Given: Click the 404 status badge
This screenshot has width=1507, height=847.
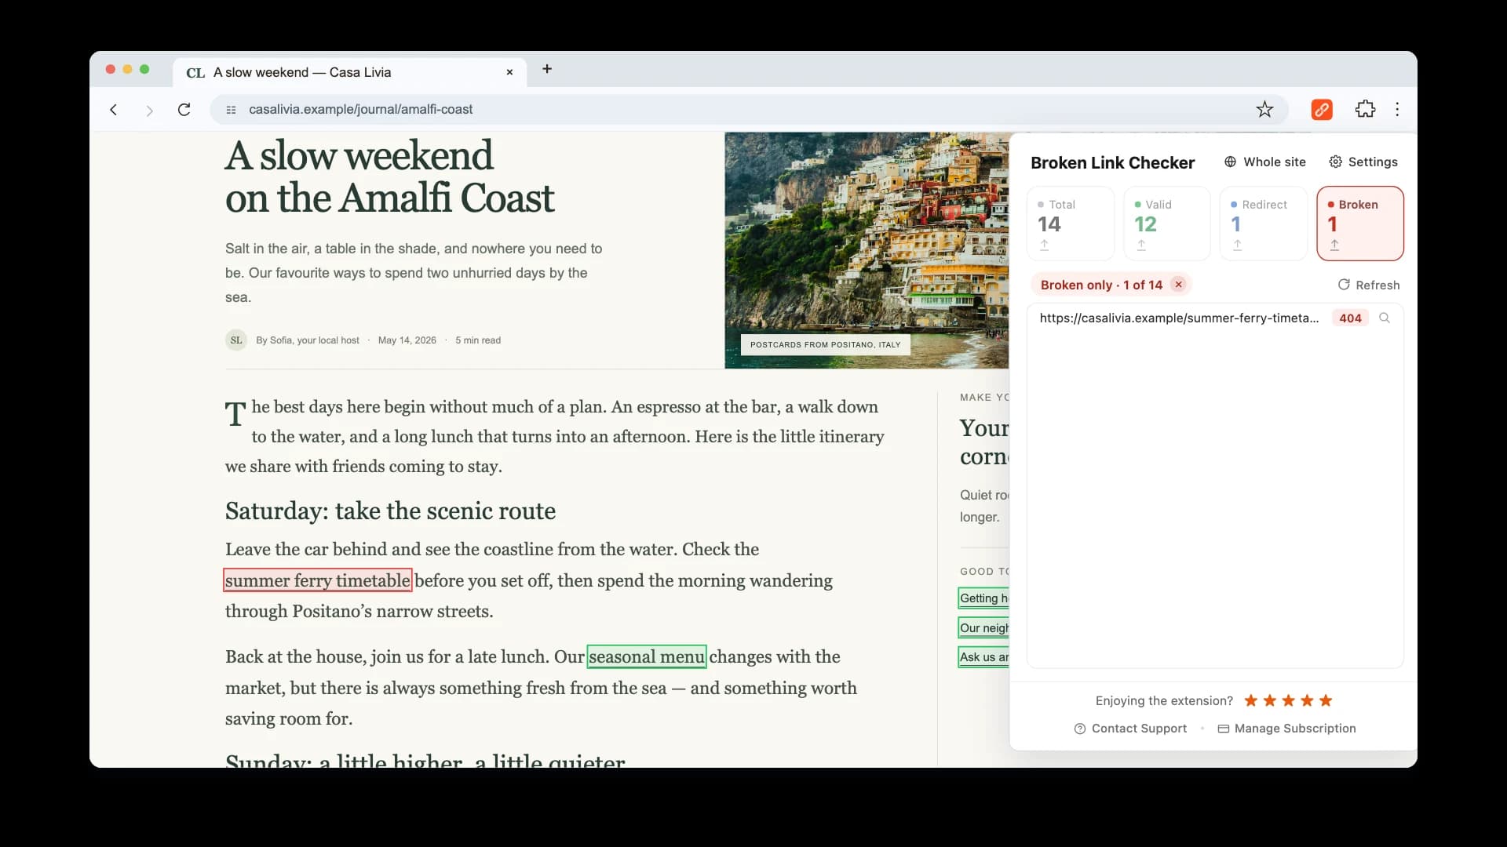Looking at the screenshot, I should click(1350, 318).
